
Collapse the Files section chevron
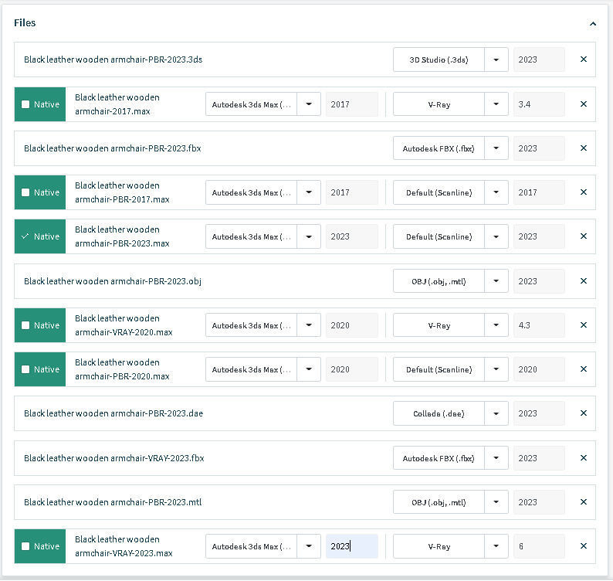coord(592,24)
